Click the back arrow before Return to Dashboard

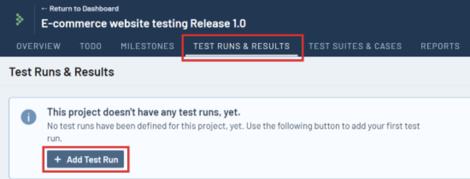pyautogui.click(x=44, y=9)
